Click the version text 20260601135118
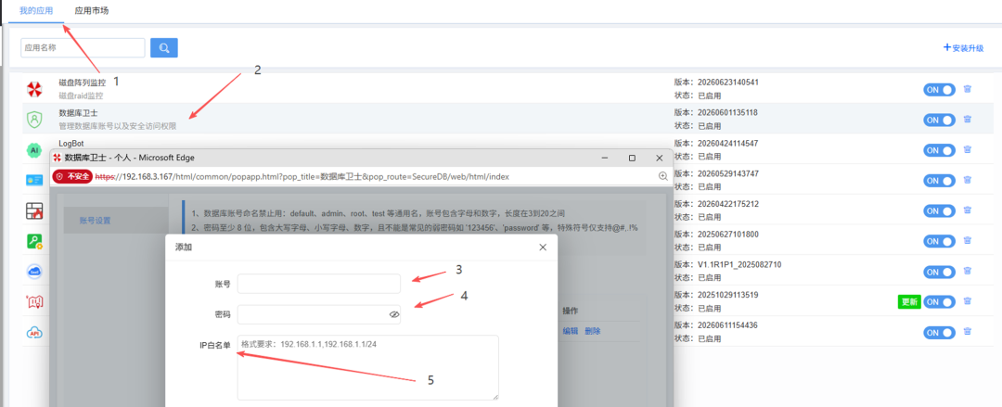This screenshot has height=407, width=1002. click(x=728, y=112)
